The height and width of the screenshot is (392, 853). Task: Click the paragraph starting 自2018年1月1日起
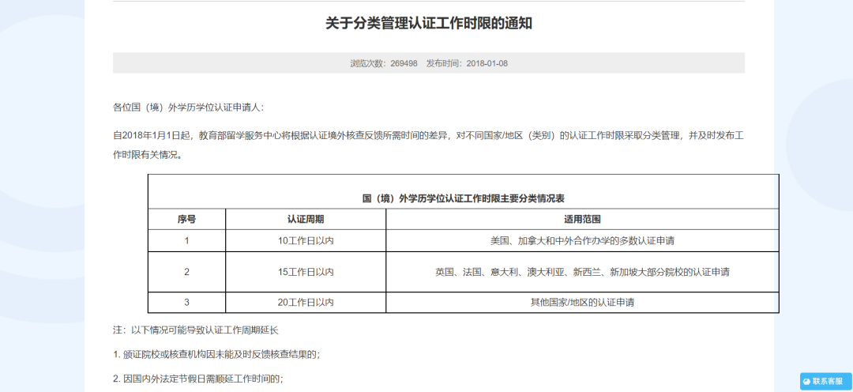[x=428, y=145]
